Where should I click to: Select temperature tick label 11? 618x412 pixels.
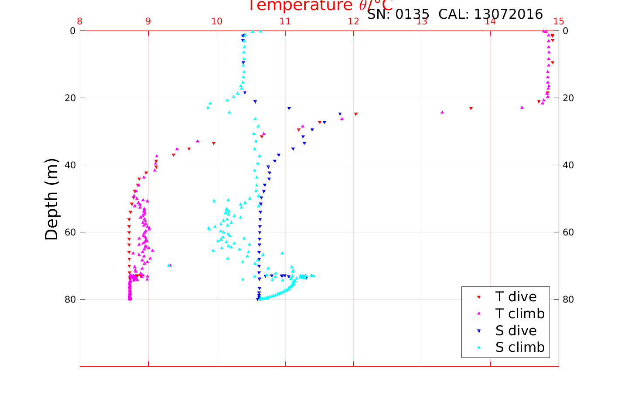285,21
